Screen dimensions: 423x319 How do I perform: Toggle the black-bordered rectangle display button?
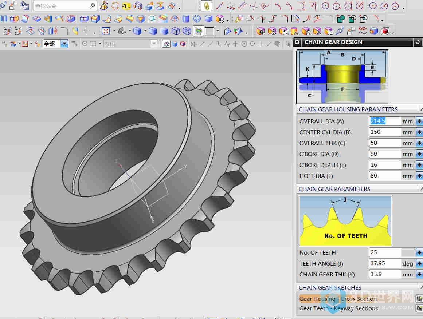209,31
